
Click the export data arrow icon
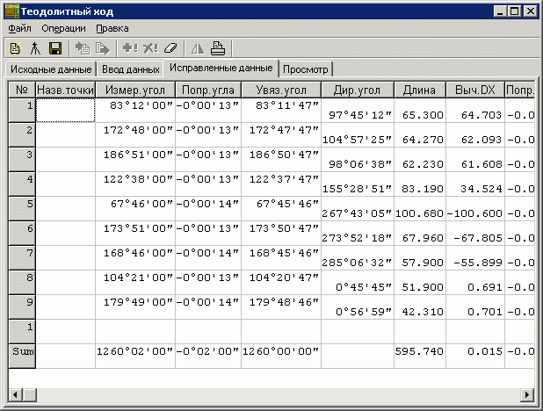click(103, 48)
